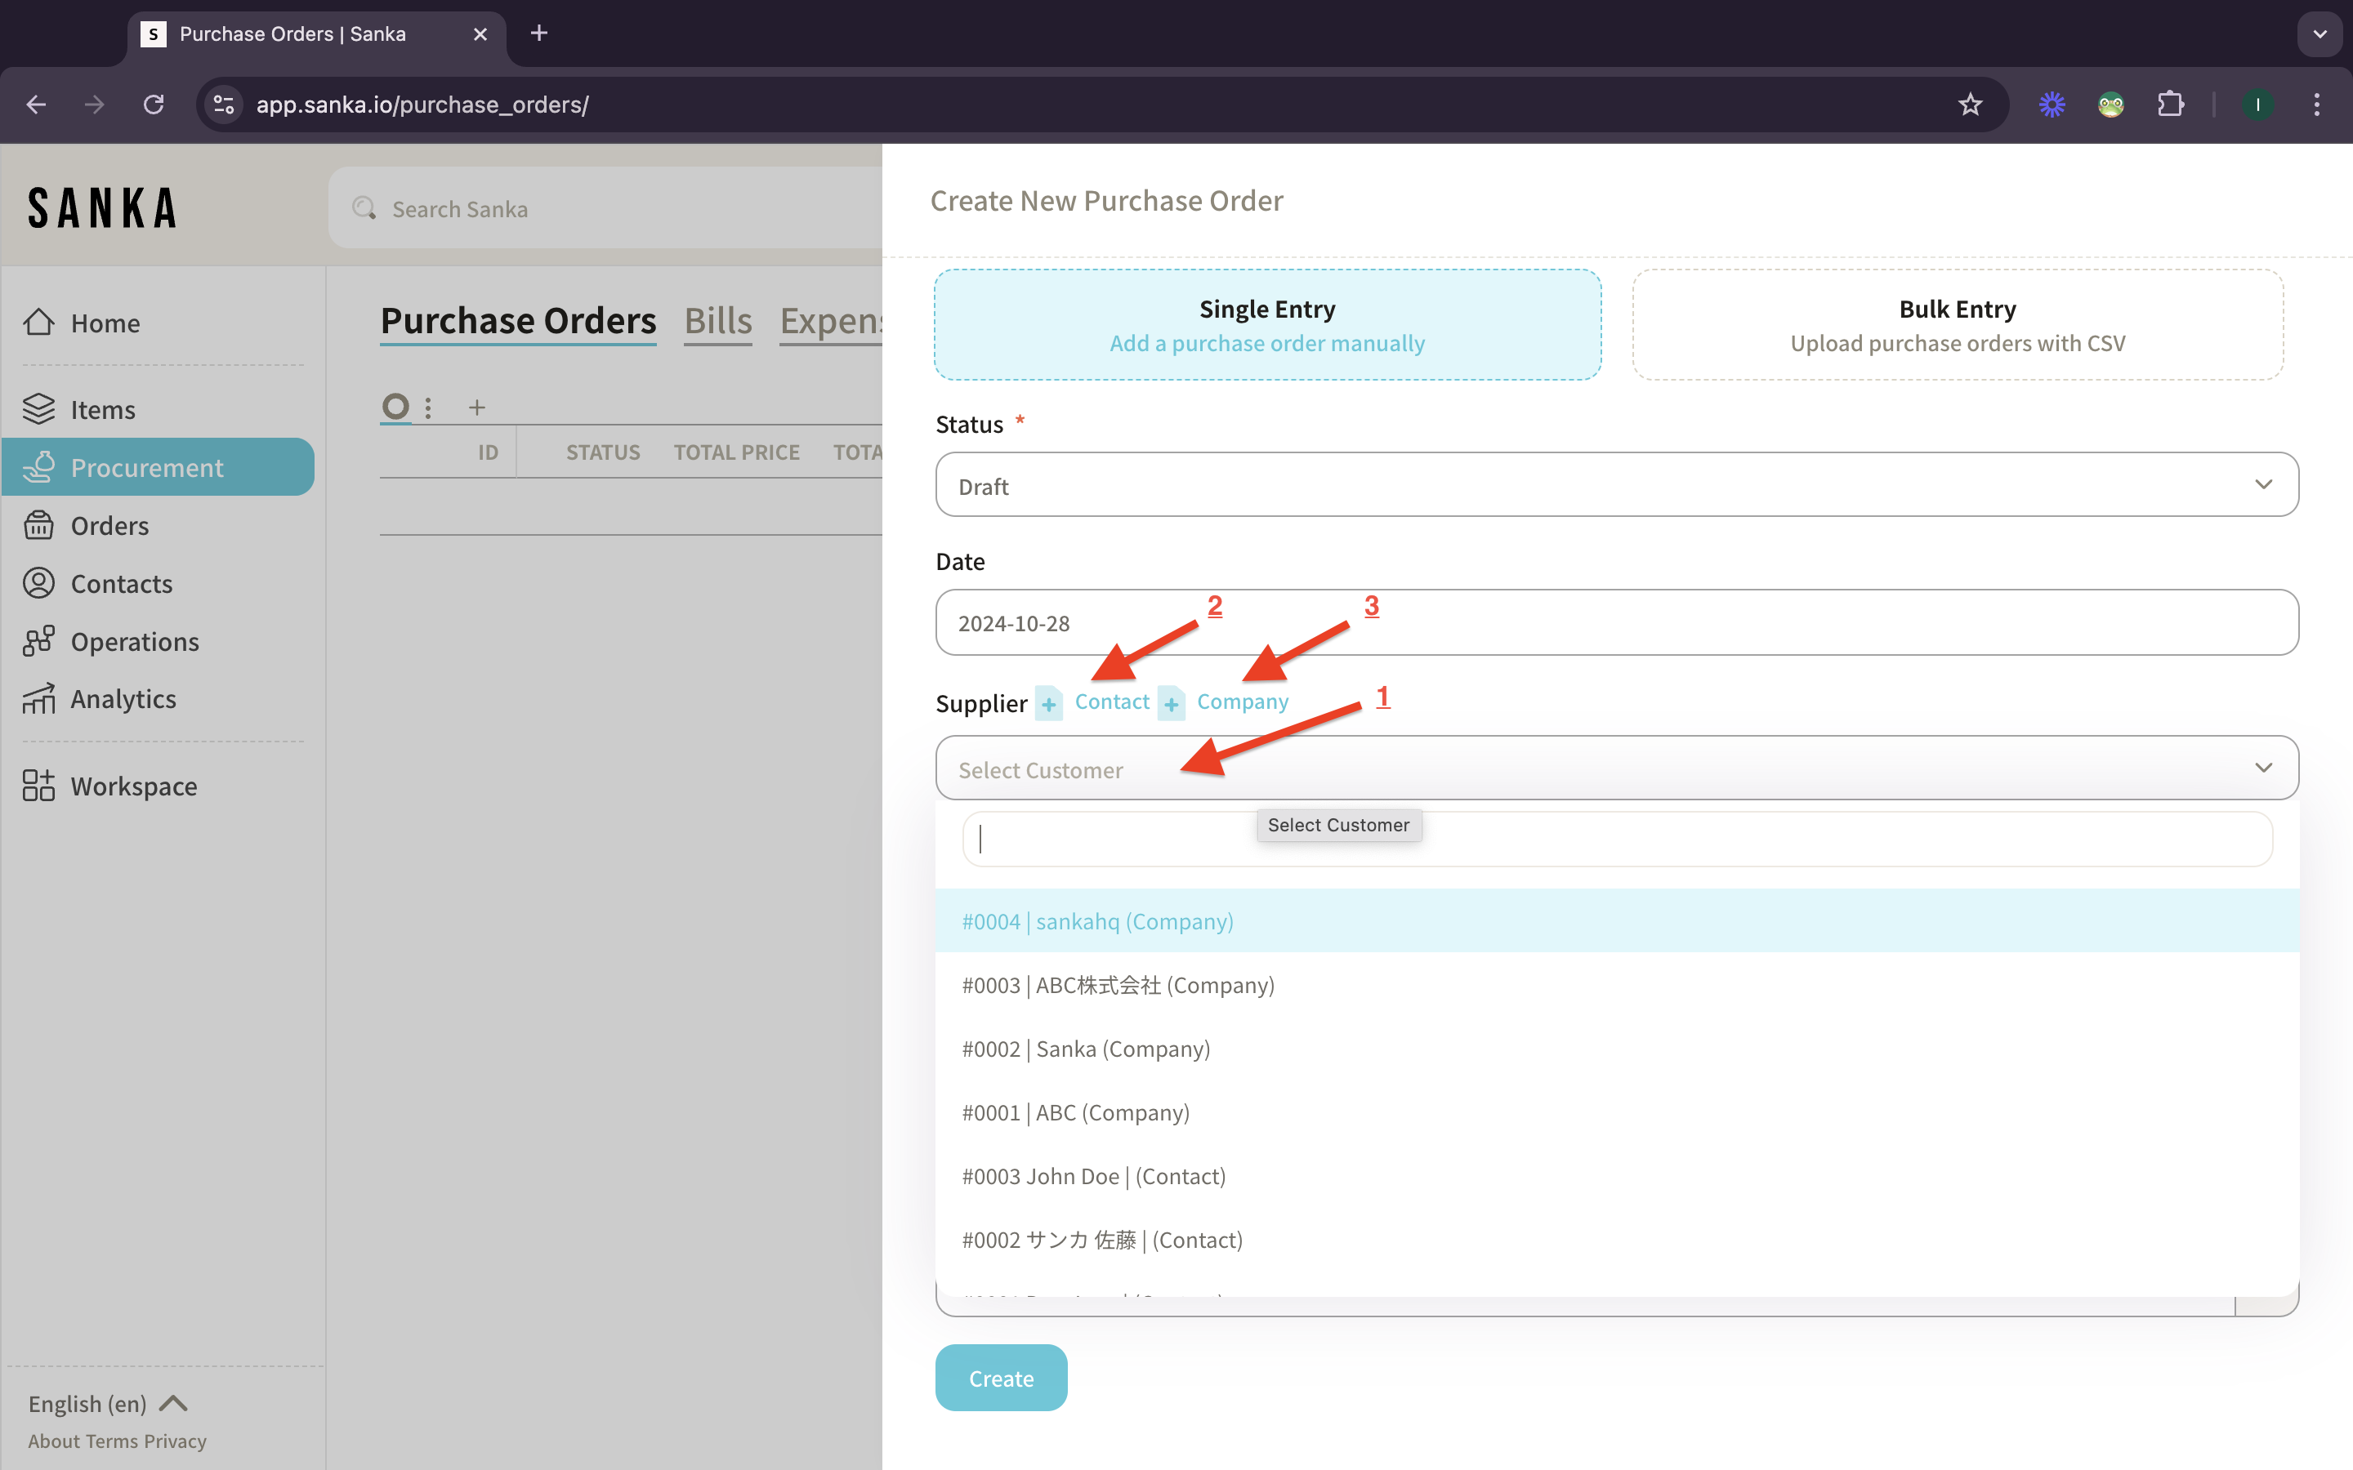Screen dimensions: 2353x1470
Task: Open browser extensions puzzle icon
Action: point(2170,104)
